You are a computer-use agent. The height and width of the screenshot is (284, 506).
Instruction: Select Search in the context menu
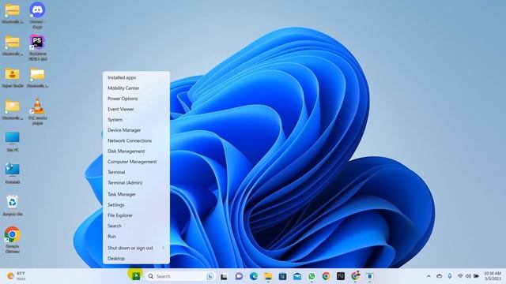tap(136, 226)
